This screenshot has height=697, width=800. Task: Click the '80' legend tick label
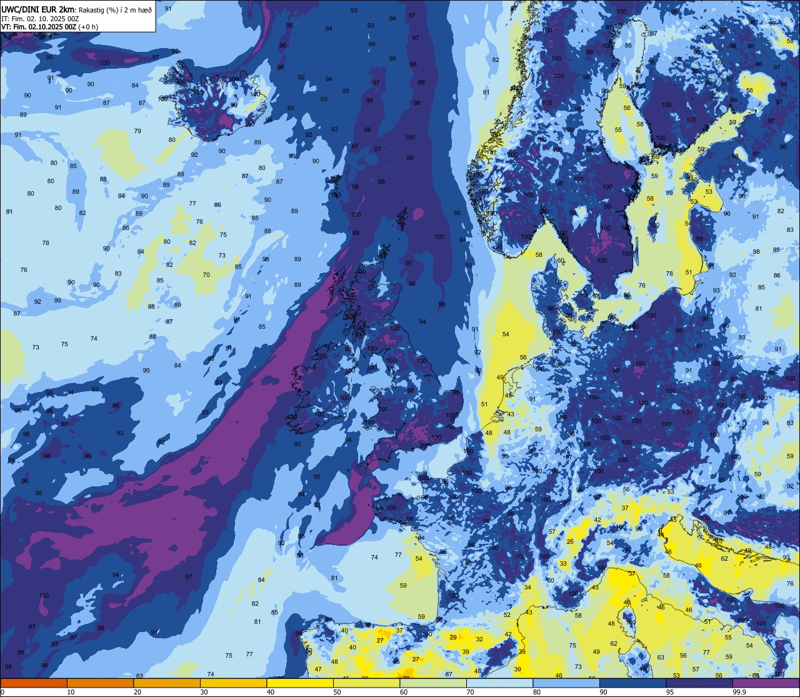[537, 692]
